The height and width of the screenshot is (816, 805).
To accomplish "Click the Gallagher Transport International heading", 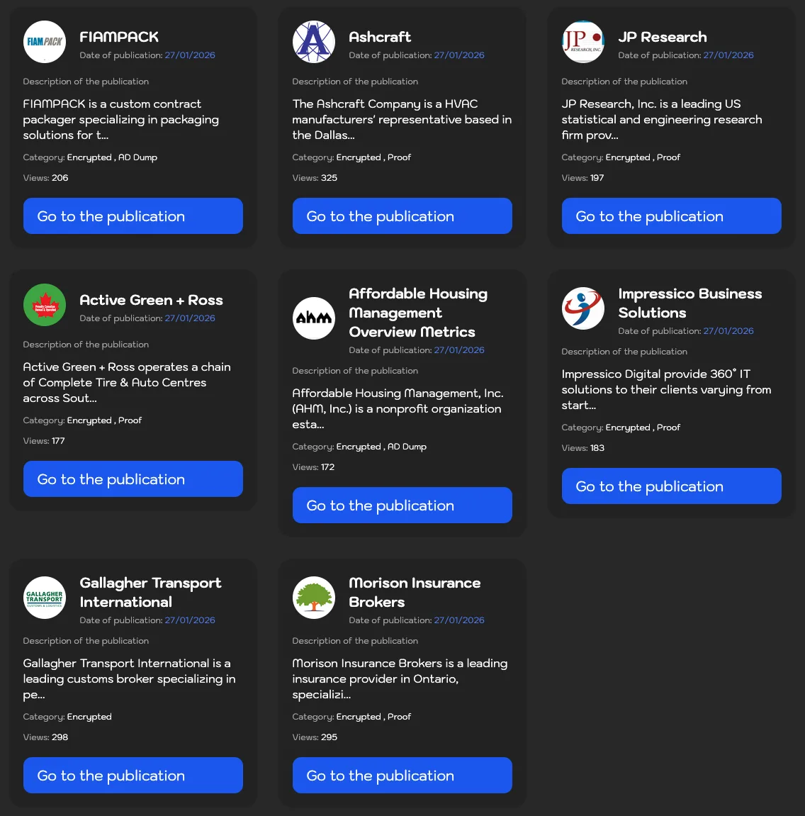I will [150, 592].
